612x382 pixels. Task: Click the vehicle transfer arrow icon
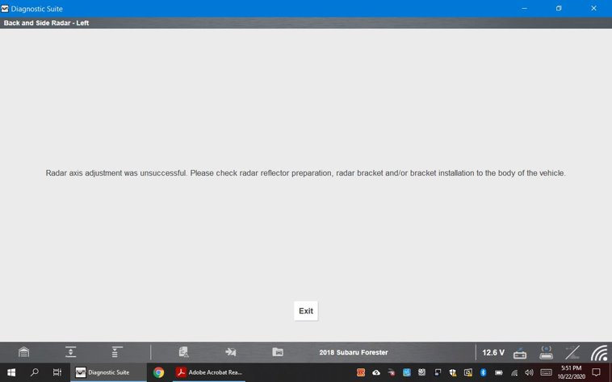coord(231,352)
